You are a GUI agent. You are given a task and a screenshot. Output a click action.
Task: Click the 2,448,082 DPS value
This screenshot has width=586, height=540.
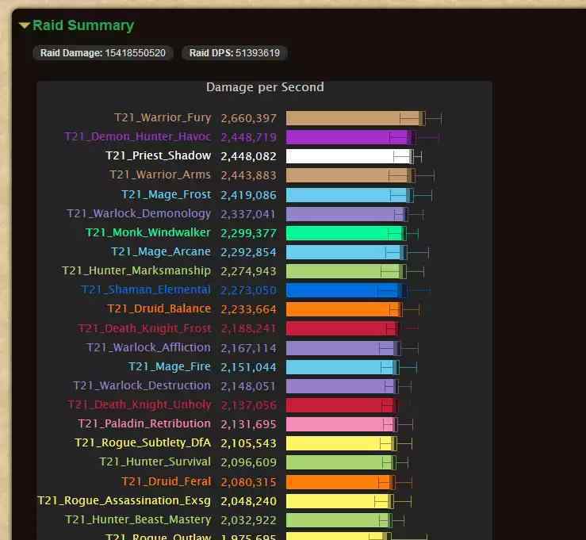coord(248,156)
